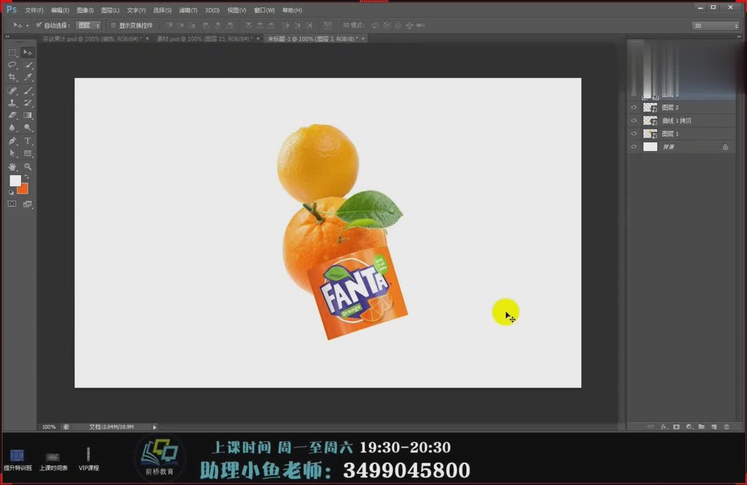The width and height of the screenshot is (747, 485).
Task: Click the auto-align layers icon
Action: pos(327,25)
